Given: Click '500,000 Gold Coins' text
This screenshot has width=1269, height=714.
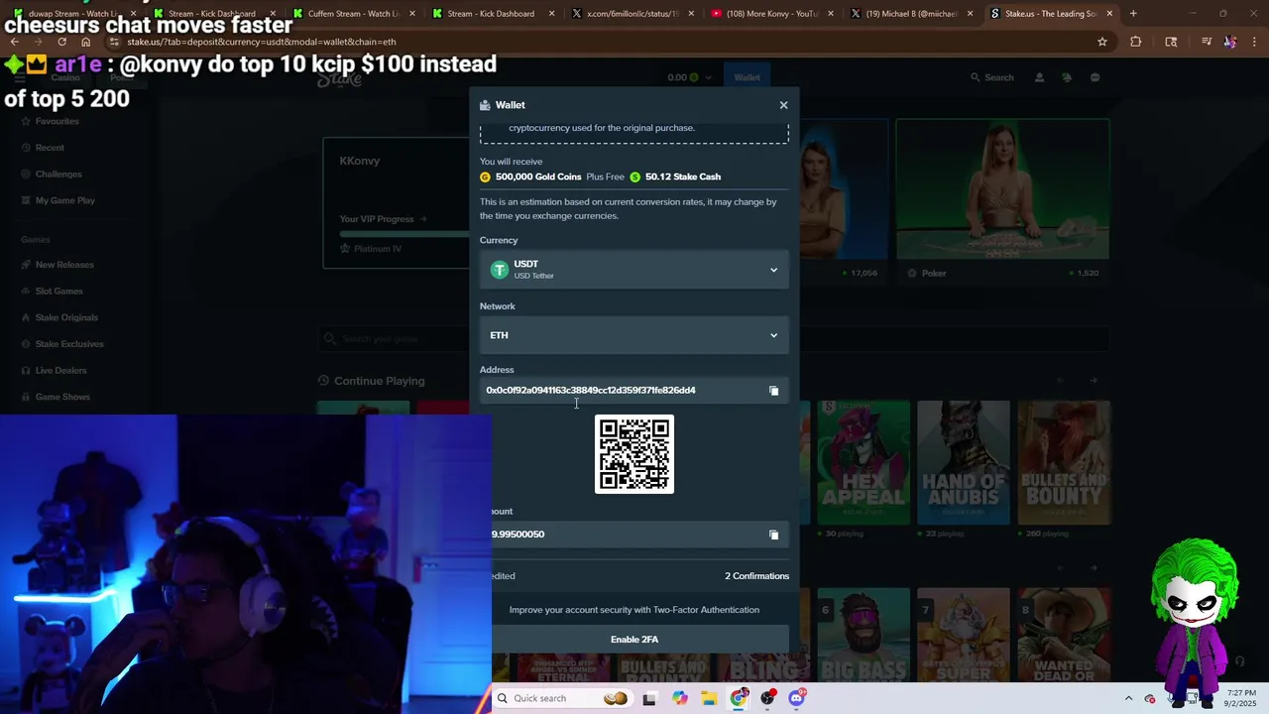Looking at the screenshot, I should pos(538,177).
